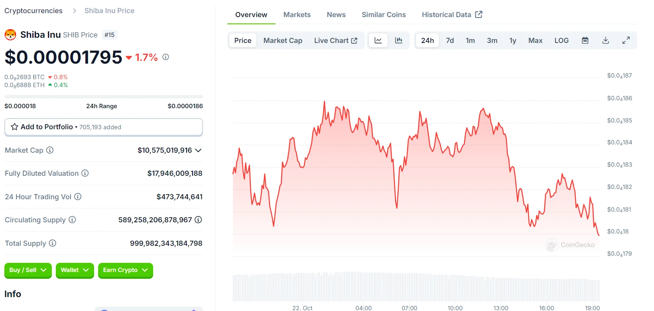Select the Market Cap chart mode
Viewport: 654px width, 311px height.
(283, 41)
